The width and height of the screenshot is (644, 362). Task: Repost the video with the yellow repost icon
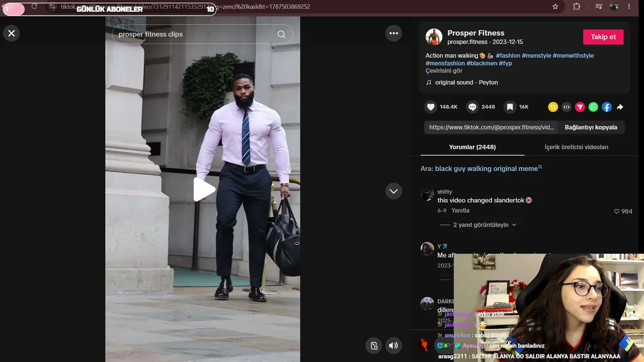(553, 107)
